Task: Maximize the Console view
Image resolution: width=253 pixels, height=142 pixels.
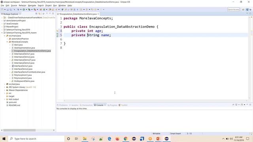Action: 250,105
